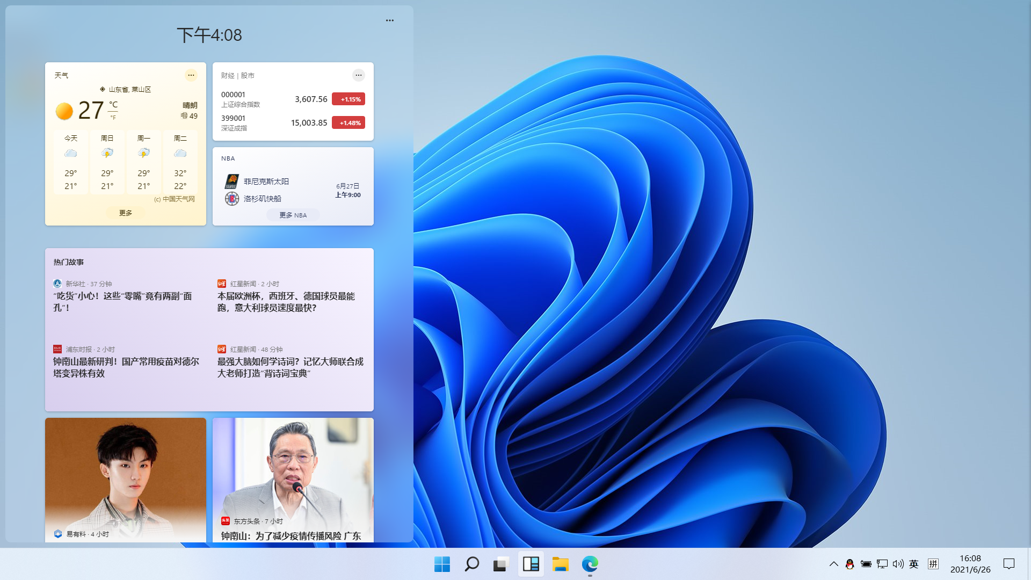Click the taskbar Search icon
Viewport: 1031px width, 580px height.
(x=471, y=564)
